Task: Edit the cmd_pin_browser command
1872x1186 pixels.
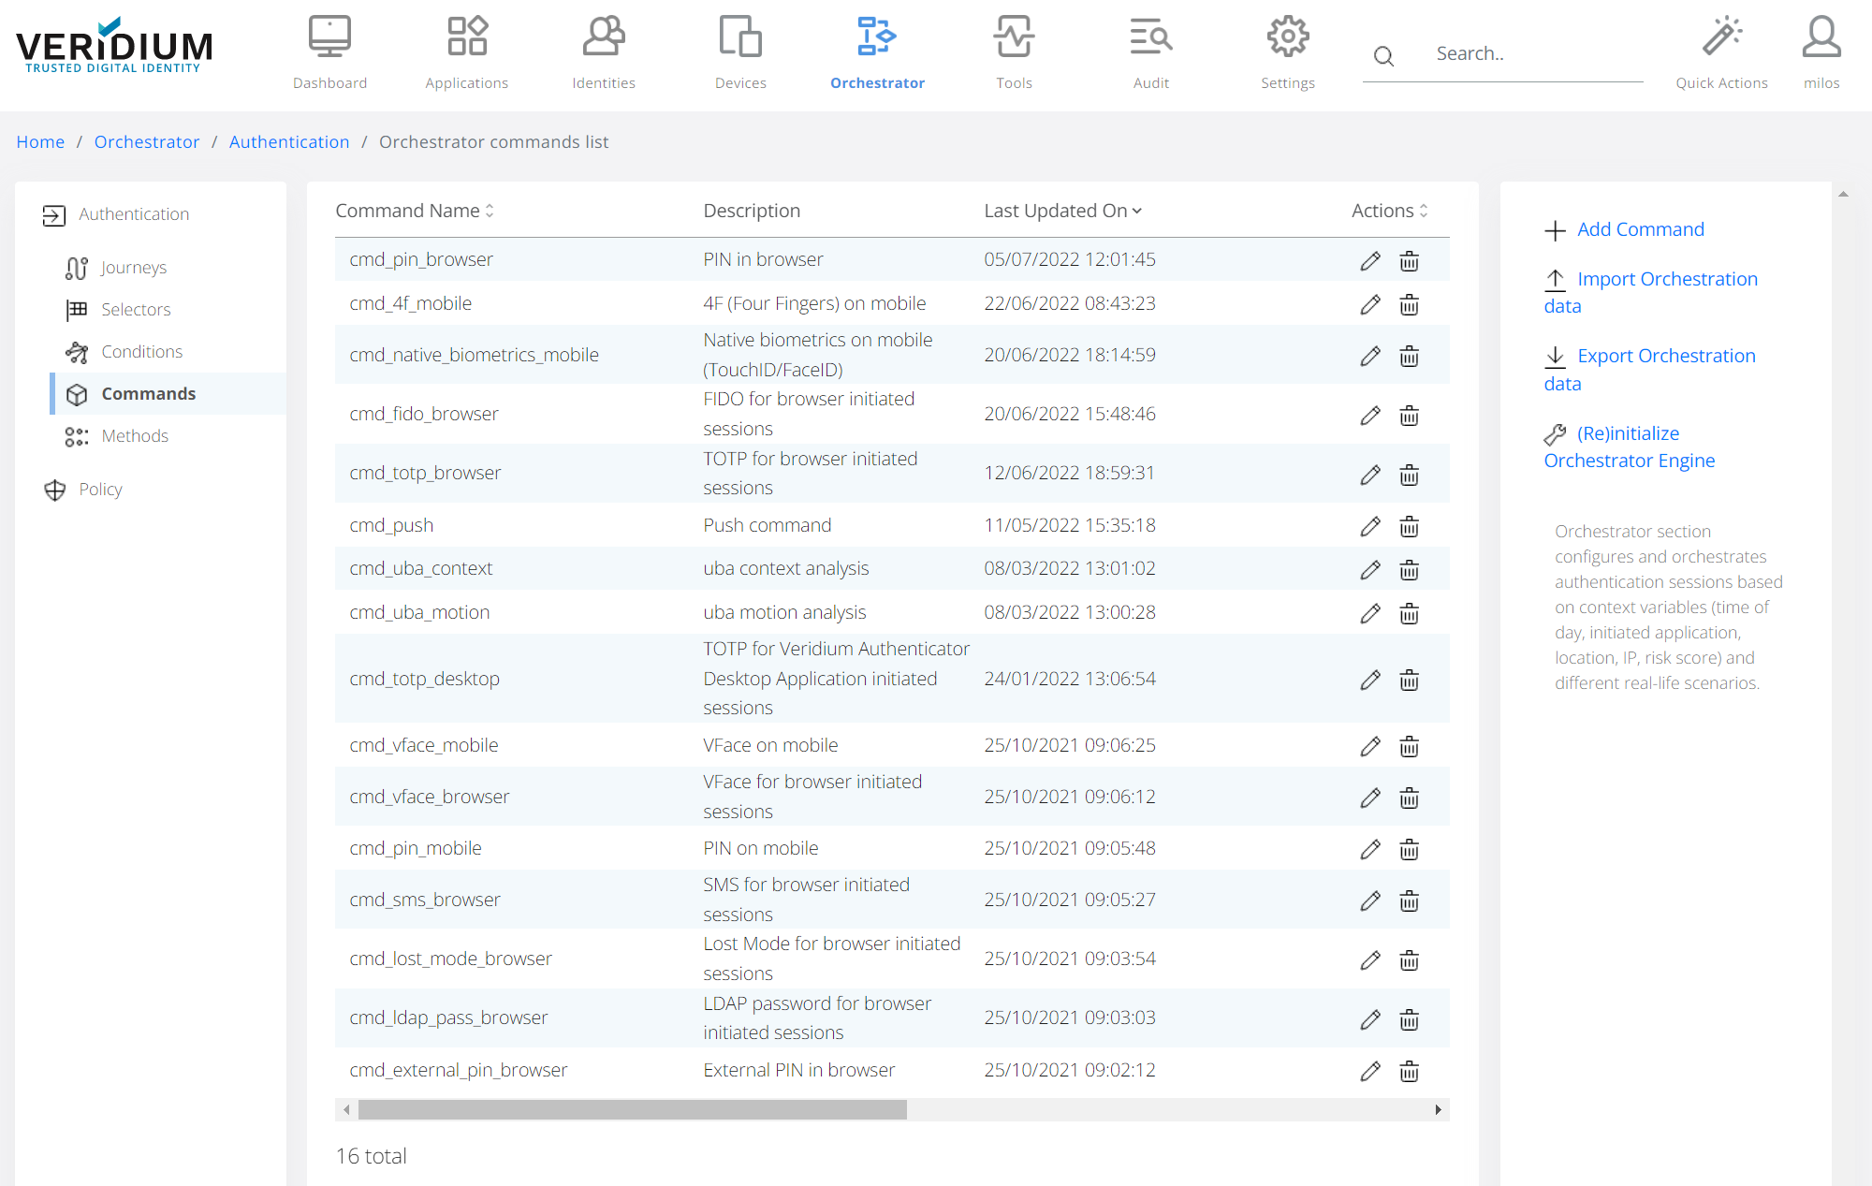Action: tap(1370, 261)
